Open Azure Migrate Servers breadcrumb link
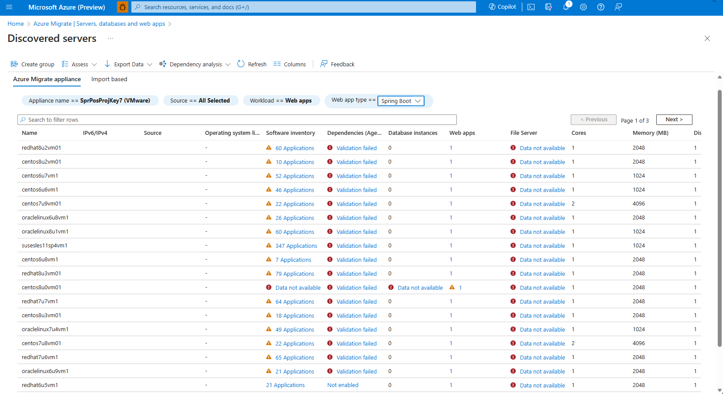The height and width of the screenshot is (394, 723). [x=99, y=24]
